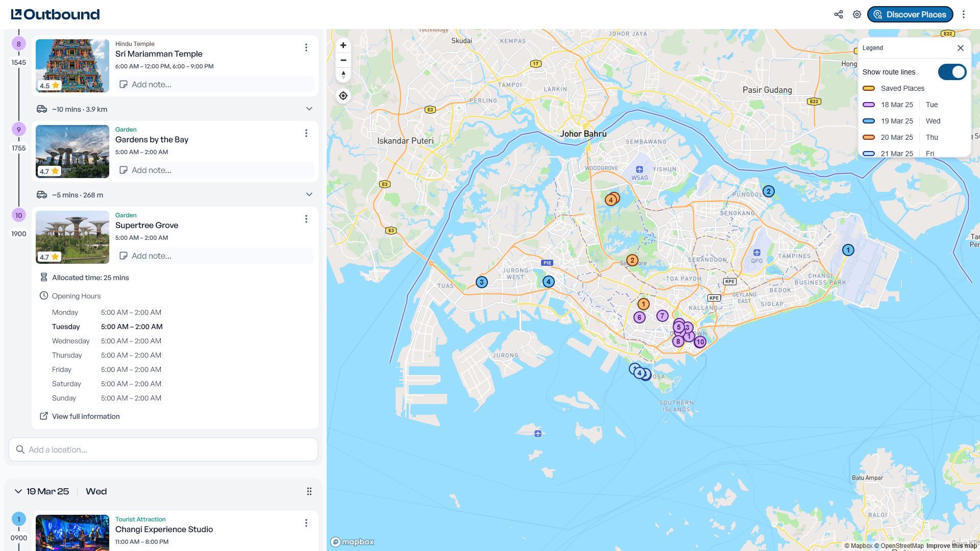This screenshot has height=551, width=980.
Task: Click the Supertree Grove title
Action: point(146,225)
